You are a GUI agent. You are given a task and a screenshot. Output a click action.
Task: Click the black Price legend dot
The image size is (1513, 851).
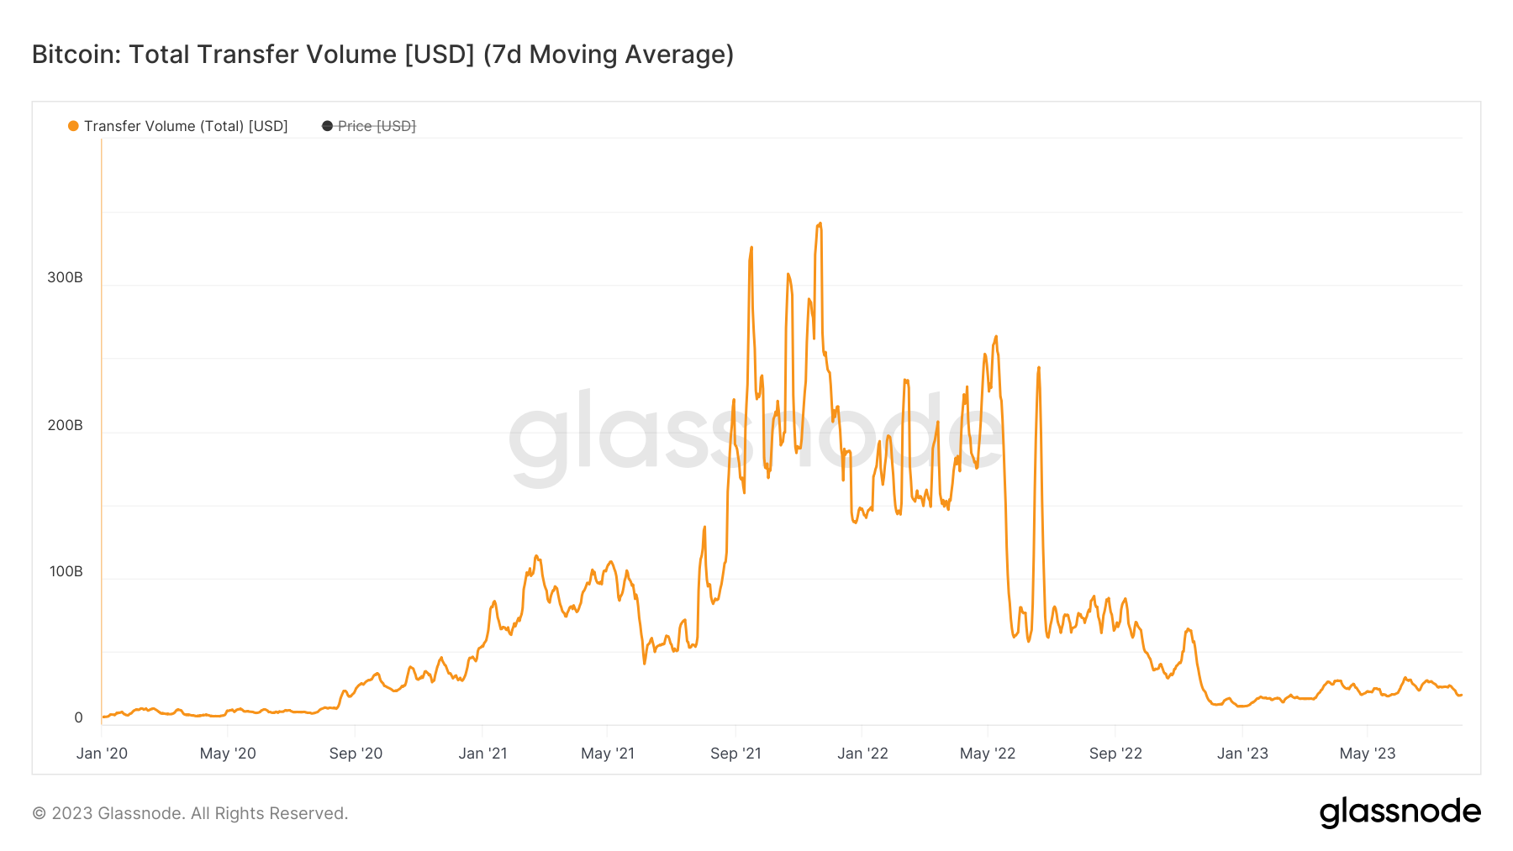327,126
